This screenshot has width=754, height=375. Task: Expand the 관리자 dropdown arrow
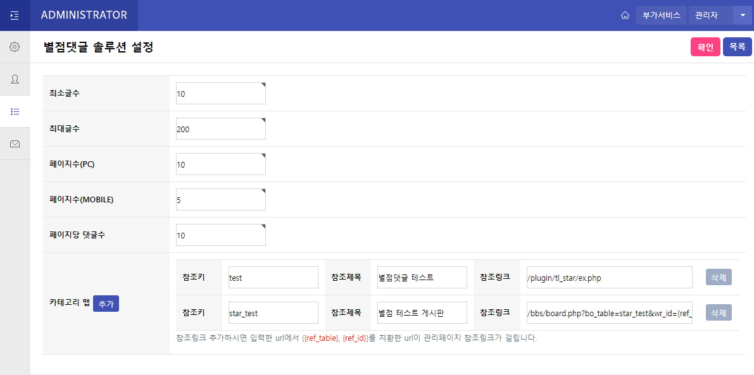click(x=742, y=15)
